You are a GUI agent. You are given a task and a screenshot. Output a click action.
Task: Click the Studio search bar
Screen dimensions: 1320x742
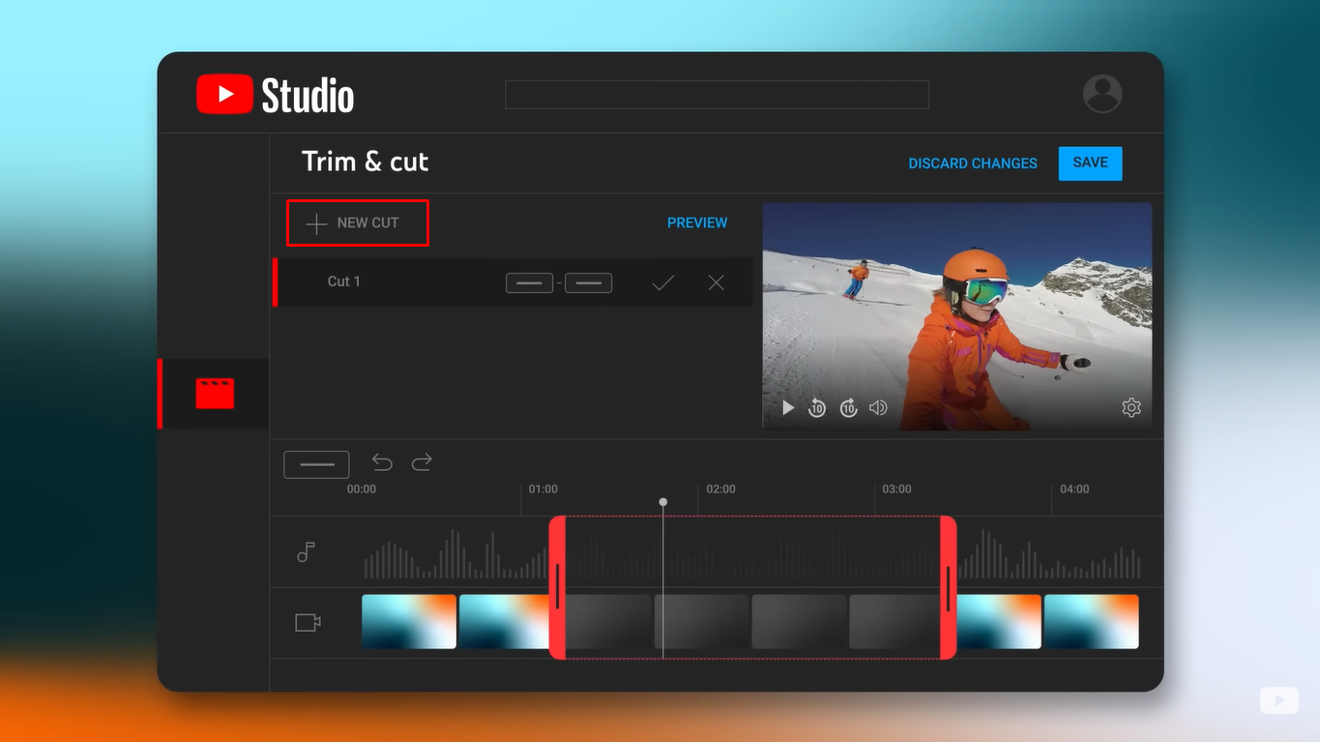tap(716, 94)
